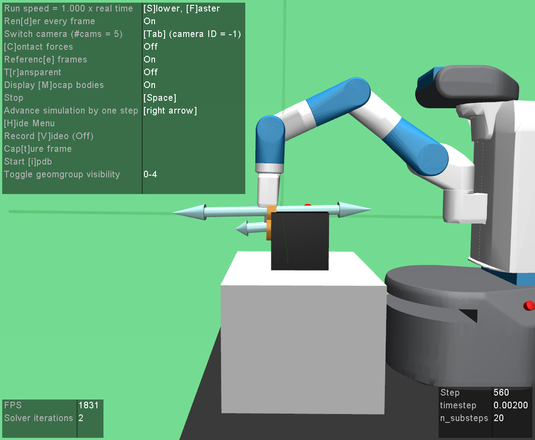Click the 'Stop' menu label
This screenshot has height=440, width=535.
tap(14, 98)
